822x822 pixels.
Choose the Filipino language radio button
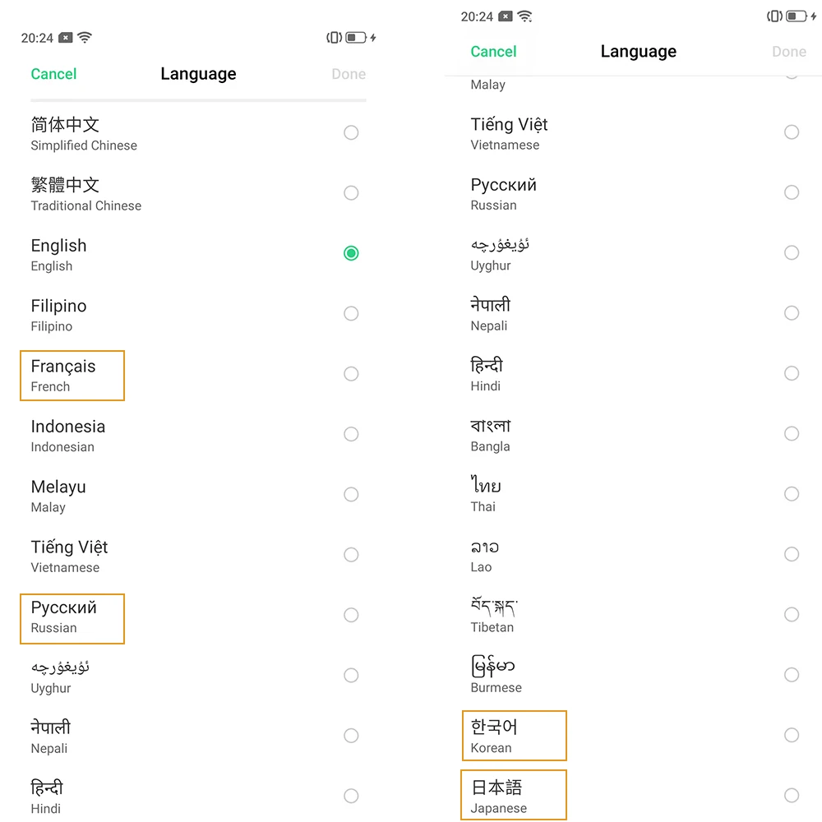coord(351,313)
